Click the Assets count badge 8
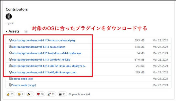This screenshot has width=176, height=101. tap(26, 32)
